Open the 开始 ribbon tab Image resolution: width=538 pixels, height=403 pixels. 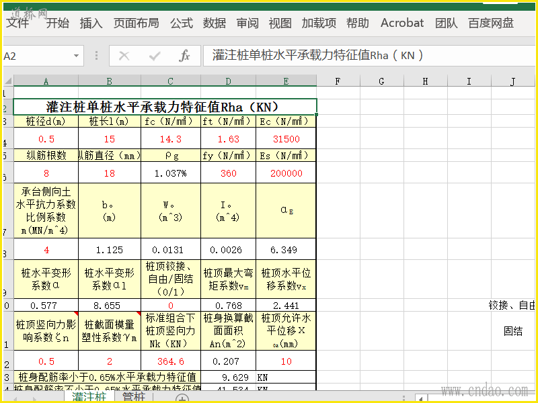tap(57, 23)
